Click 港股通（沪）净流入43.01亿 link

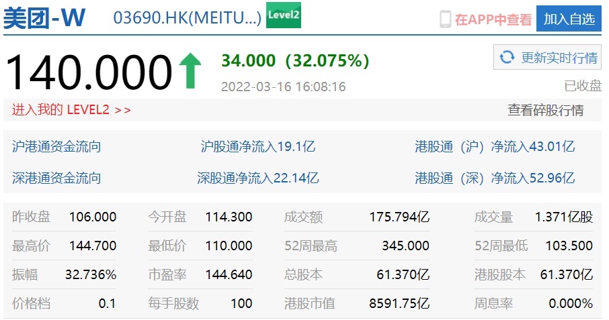pyautogui.click(x=495, y=146)
